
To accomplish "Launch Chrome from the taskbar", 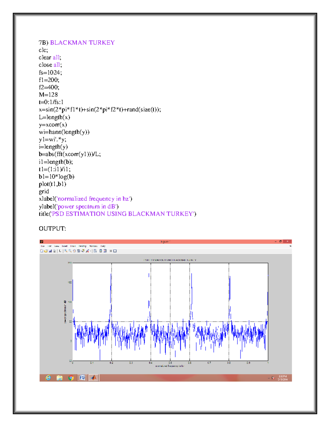I will click(x=71, y=379).
